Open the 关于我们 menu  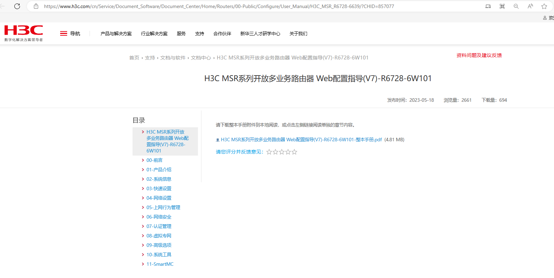(298, 34)
